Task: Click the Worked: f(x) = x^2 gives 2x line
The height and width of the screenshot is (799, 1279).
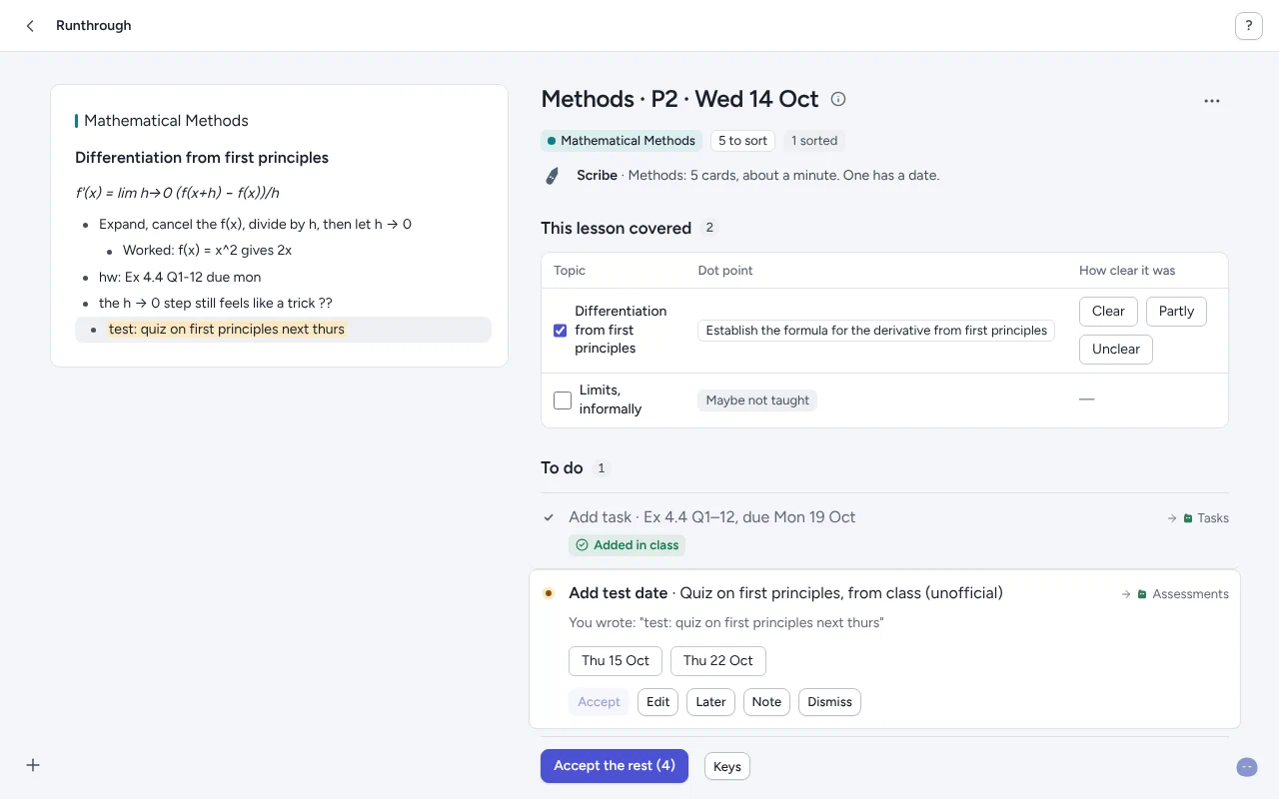Action: tap(207, 250)
